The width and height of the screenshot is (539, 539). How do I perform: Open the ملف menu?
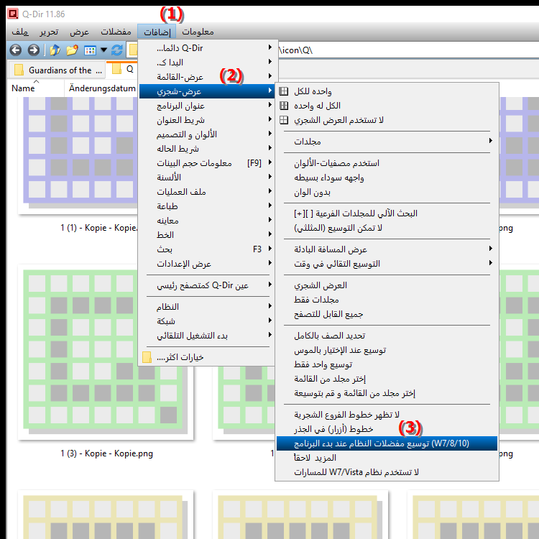(x=20, y=32)
